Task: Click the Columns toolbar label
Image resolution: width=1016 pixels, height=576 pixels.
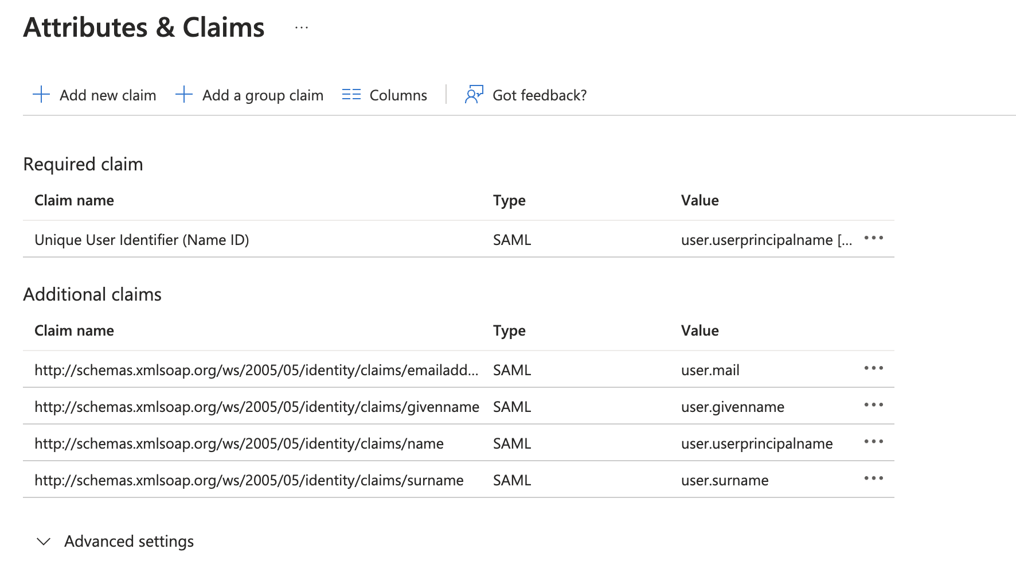Action: [398, 95]
